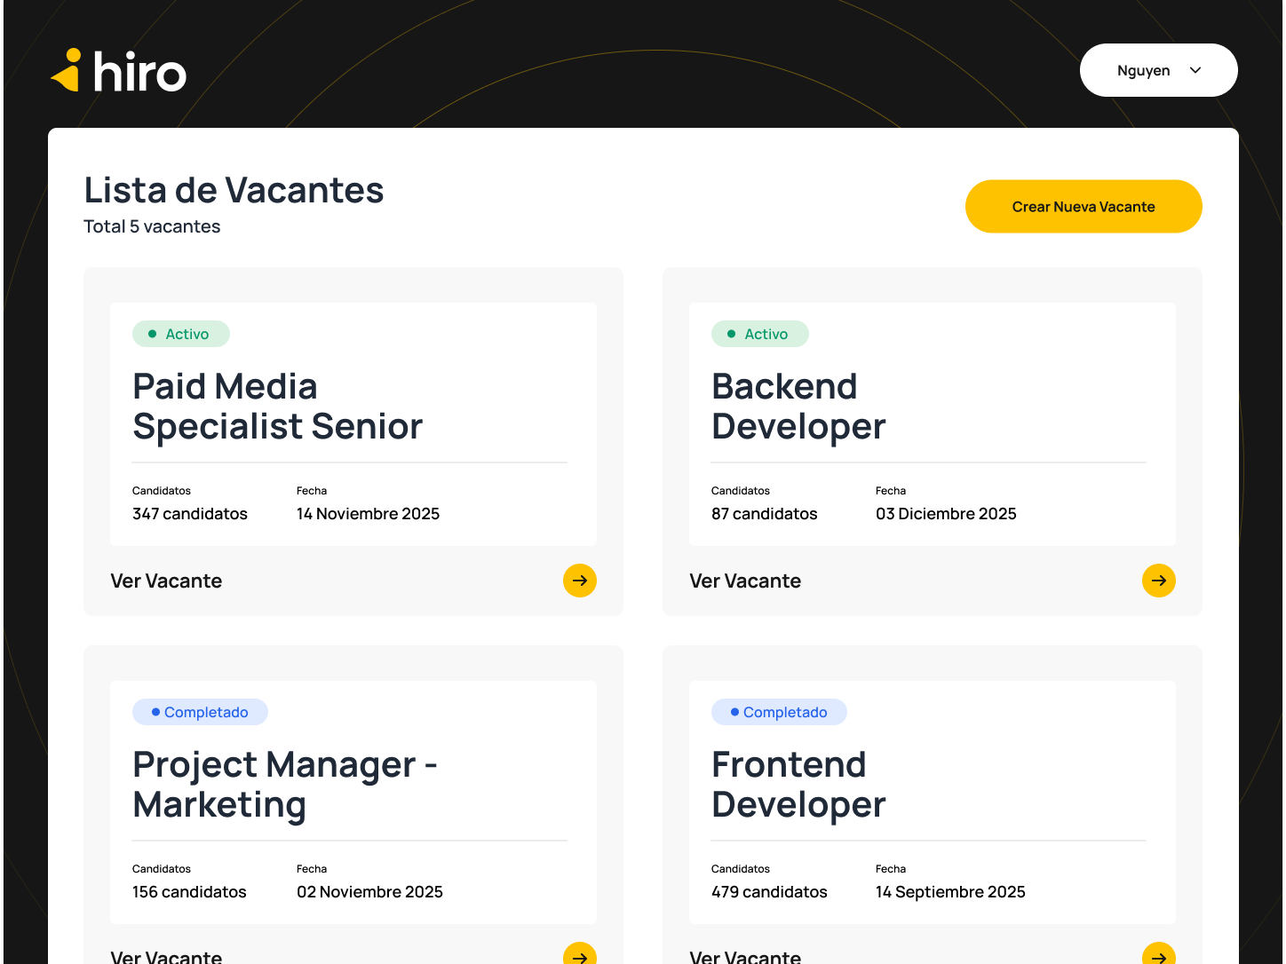This screenshot has width=1286, height=964.
Task: Click arrow icon for Paid Media Specialist Senior
Action: (580, 581)
